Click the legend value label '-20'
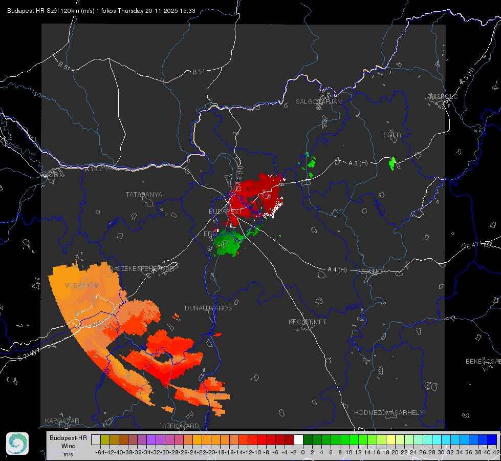This screenshot has width=501, height=461. coord(211,452)
